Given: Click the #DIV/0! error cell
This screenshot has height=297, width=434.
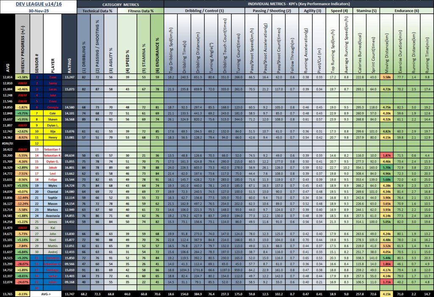Looking at the screenshot, I should point(7,144).
